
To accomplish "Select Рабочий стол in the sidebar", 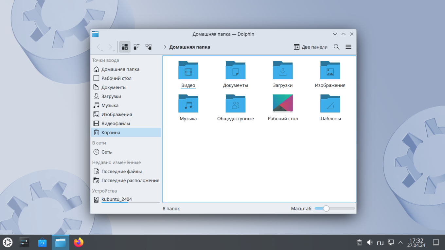I will click(x=126, y=78).
